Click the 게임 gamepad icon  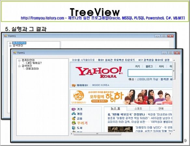point(74,114)
